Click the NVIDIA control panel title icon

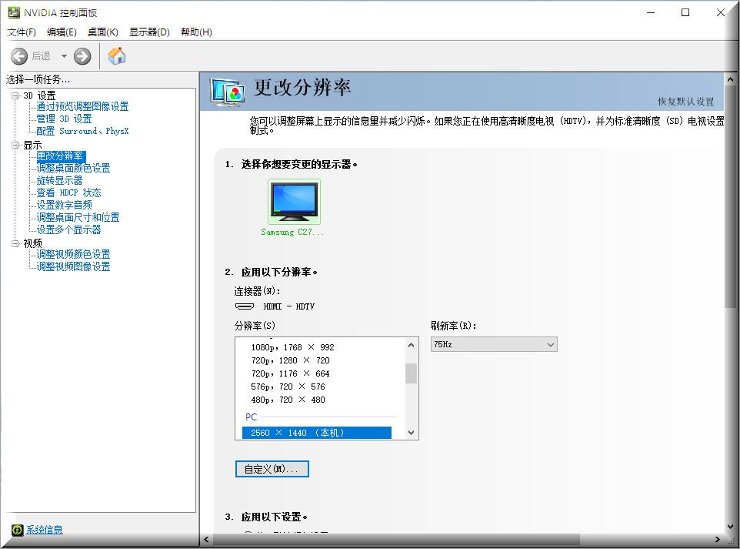point(14,13)
